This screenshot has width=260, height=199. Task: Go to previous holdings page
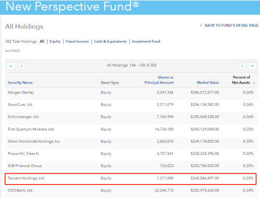22,66
